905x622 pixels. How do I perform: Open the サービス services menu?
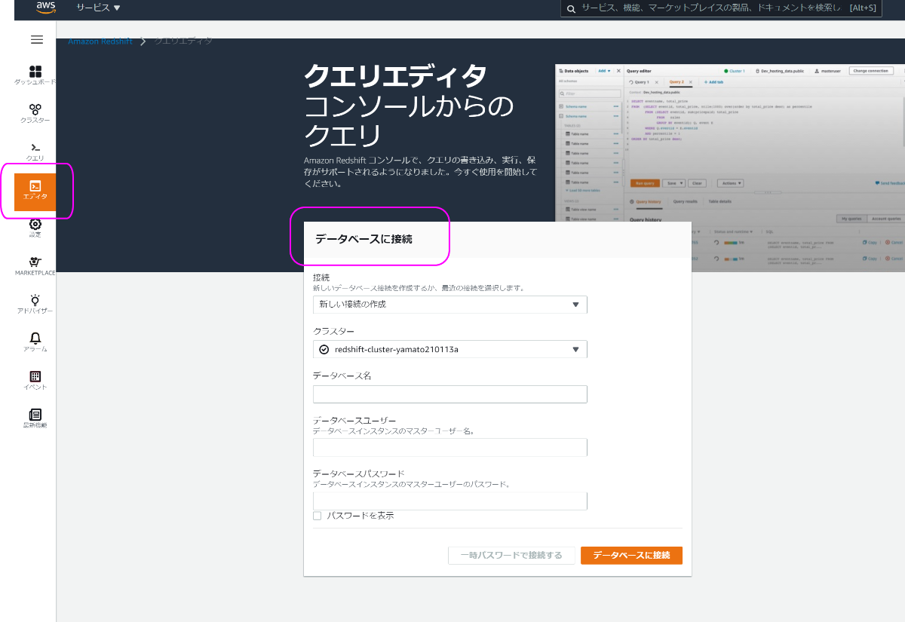click(98, 8)
